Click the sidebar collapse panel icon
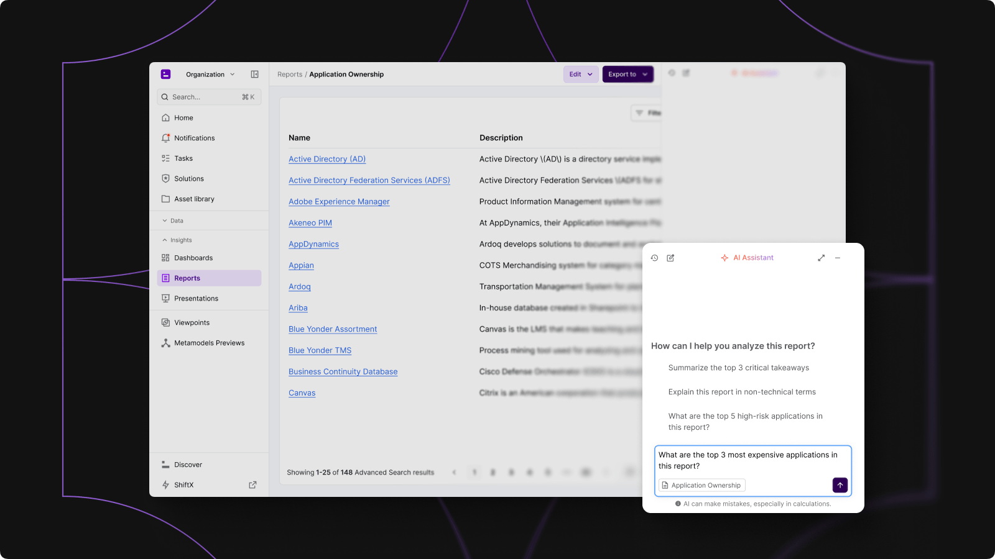The width and height of the screenshot is (995, 559). [x=254, y=75]
